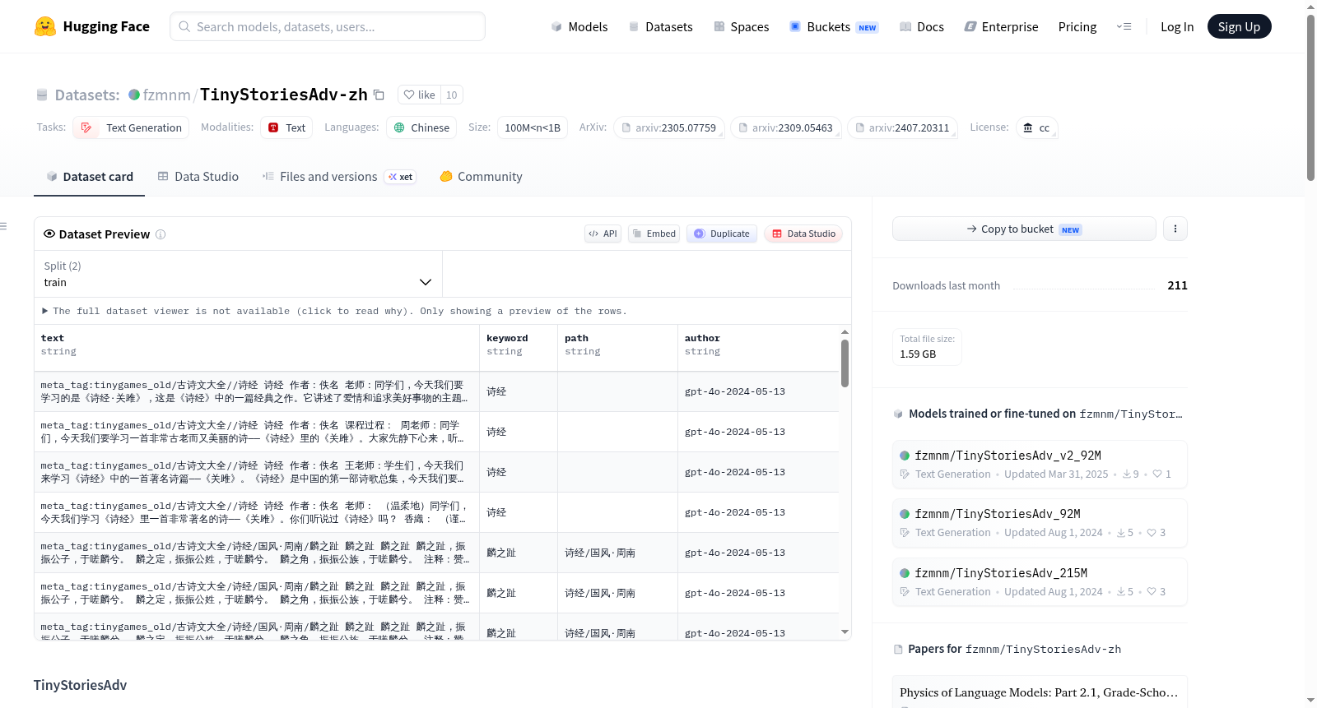Open Docs in the top navigation
Screen dimensions: 1317x708
[x=922, y=27]
